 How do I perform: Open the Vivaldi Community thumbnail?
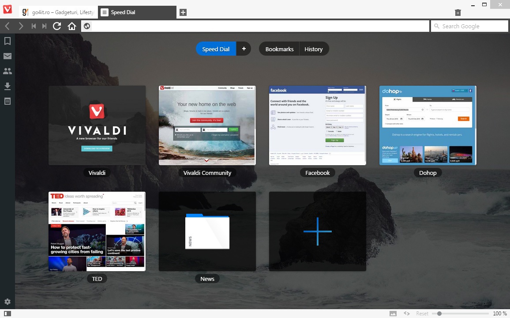(x=207, y=125)
